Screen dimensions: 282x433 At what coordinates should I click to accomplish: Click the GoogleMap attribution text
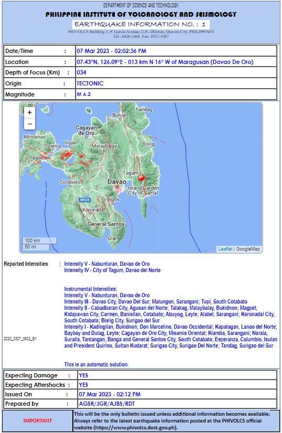248,249
